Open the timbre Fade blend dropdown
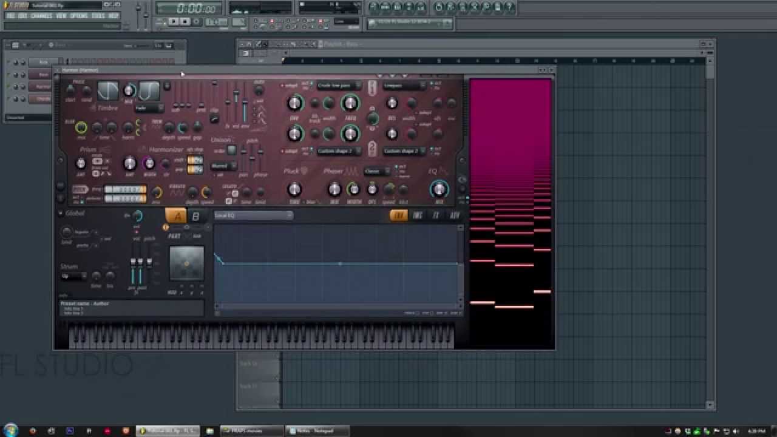The height and width of the screenshot is (437, 777). pos(149,108)
